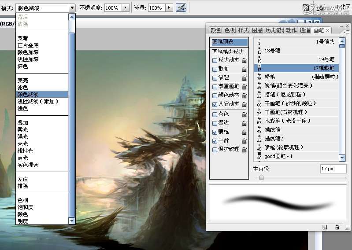The image size is (352, 250).
Task: Switch to the 图层 tab
Action: (257, 30)
